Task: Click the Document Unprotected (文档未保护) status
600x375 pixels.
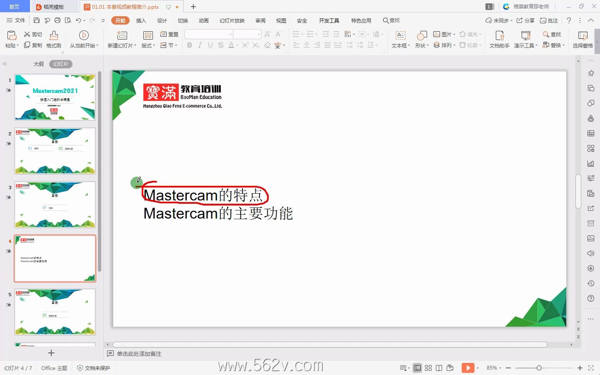Action: click(93, 368)
